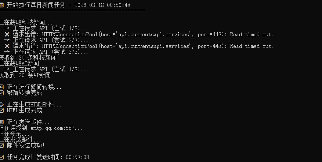
Task: Click the checkbox beside HTML生成完成
Action: click(1, 110)
